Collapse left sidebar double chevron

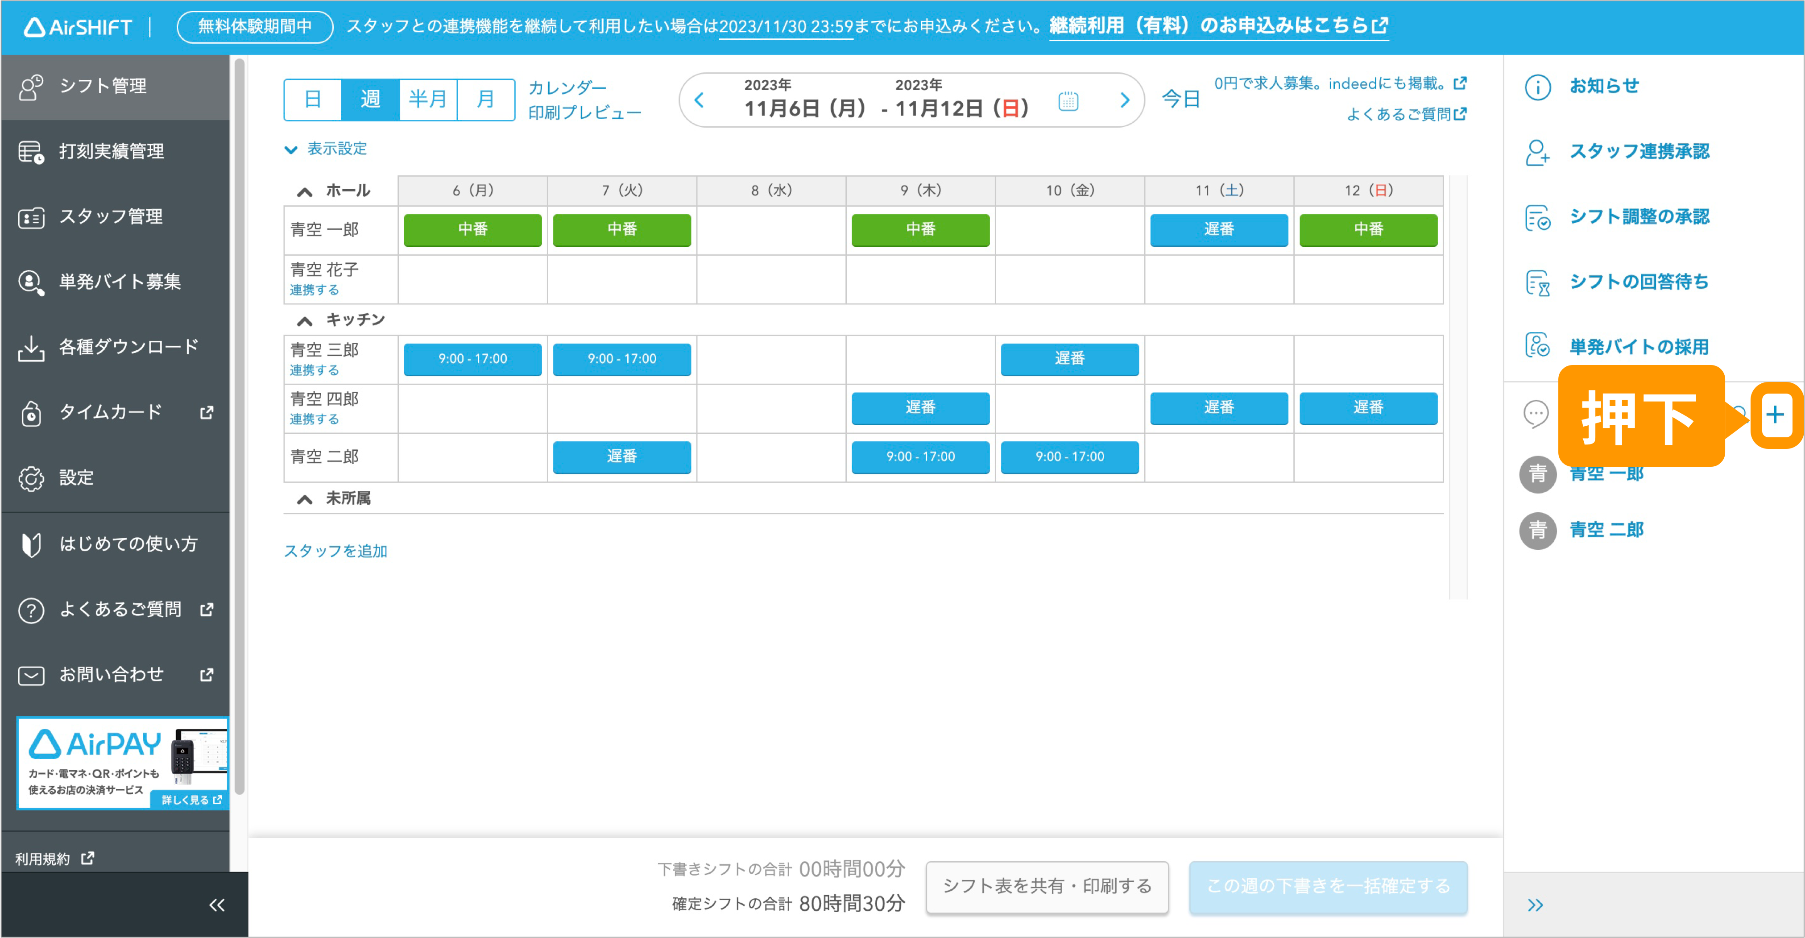click(x=216, y=905)
